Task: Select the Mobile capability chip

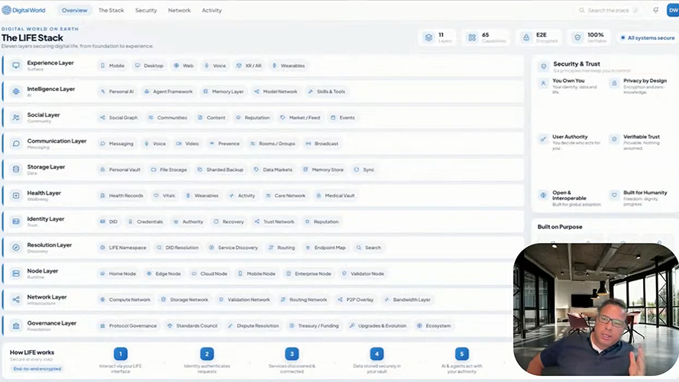Action: point(112,66)
